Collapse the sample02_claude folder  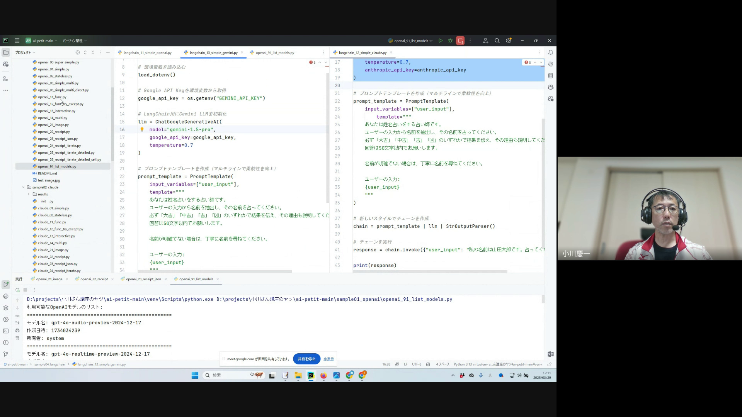[23, 187]
